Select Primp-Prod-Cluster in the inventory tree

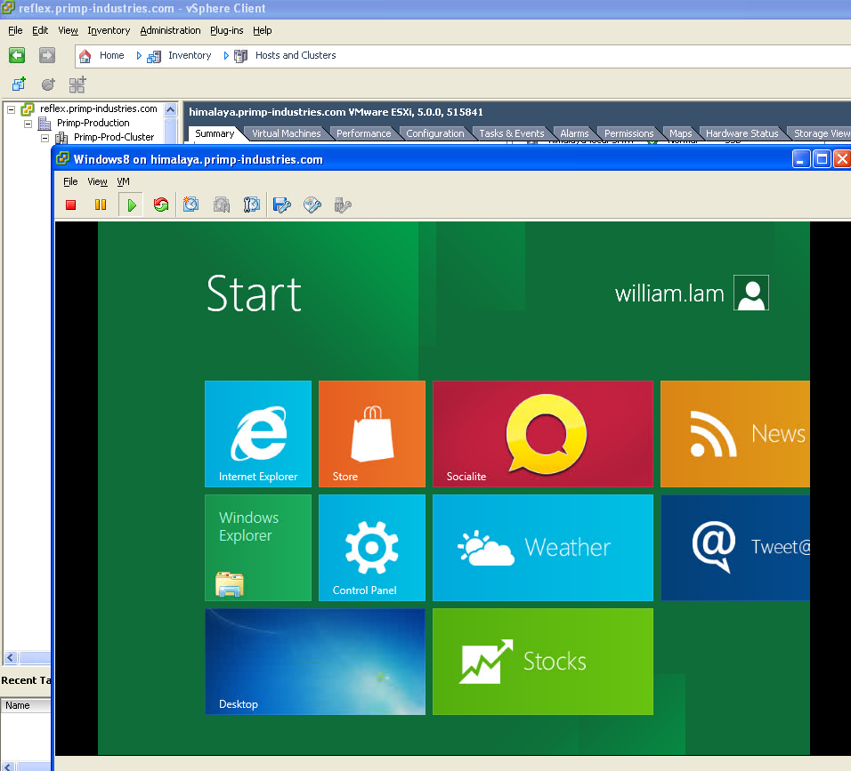(113, 137)
